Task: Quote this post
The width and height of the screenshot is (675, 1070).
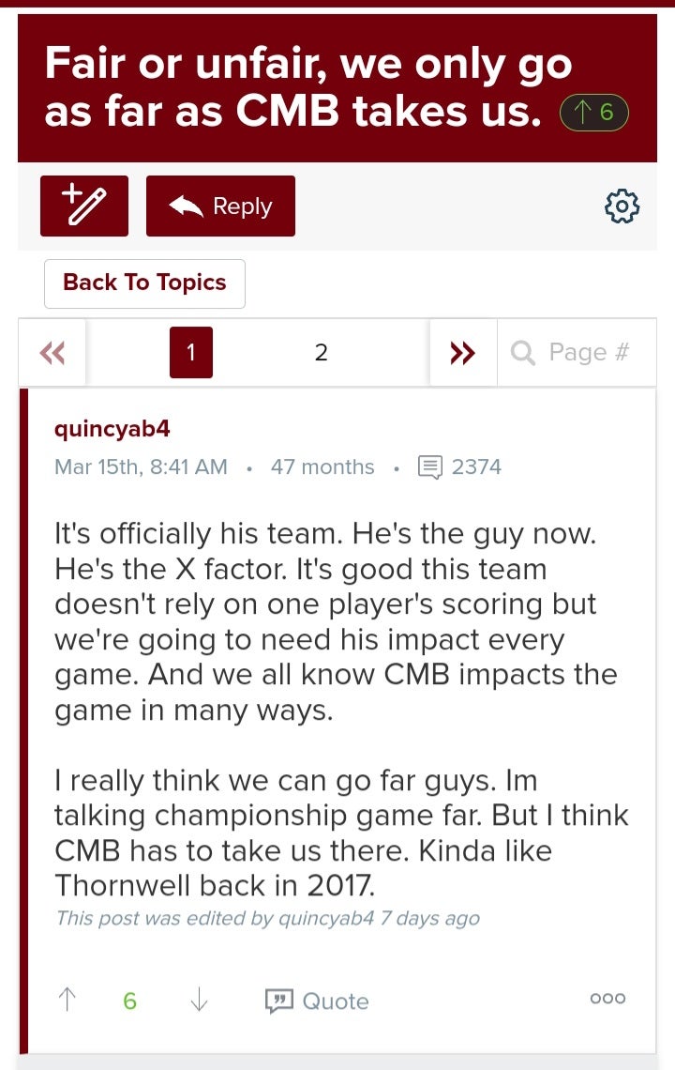Action: 318,1001
